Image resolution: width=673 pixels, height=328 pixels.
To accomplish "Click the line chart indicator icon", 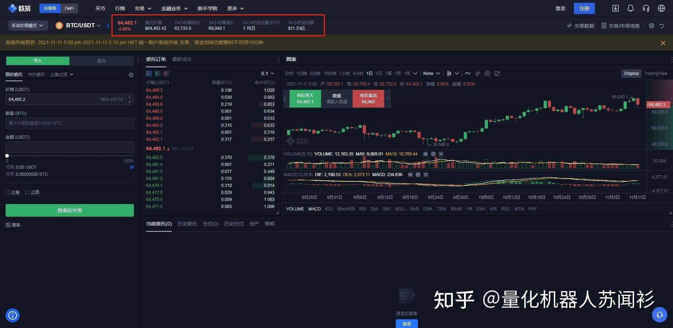I will (468, 74).
